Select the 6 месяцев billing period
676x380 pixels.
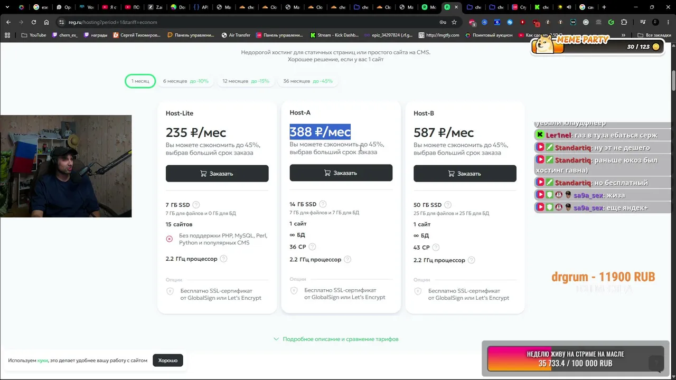pos(185,81)
